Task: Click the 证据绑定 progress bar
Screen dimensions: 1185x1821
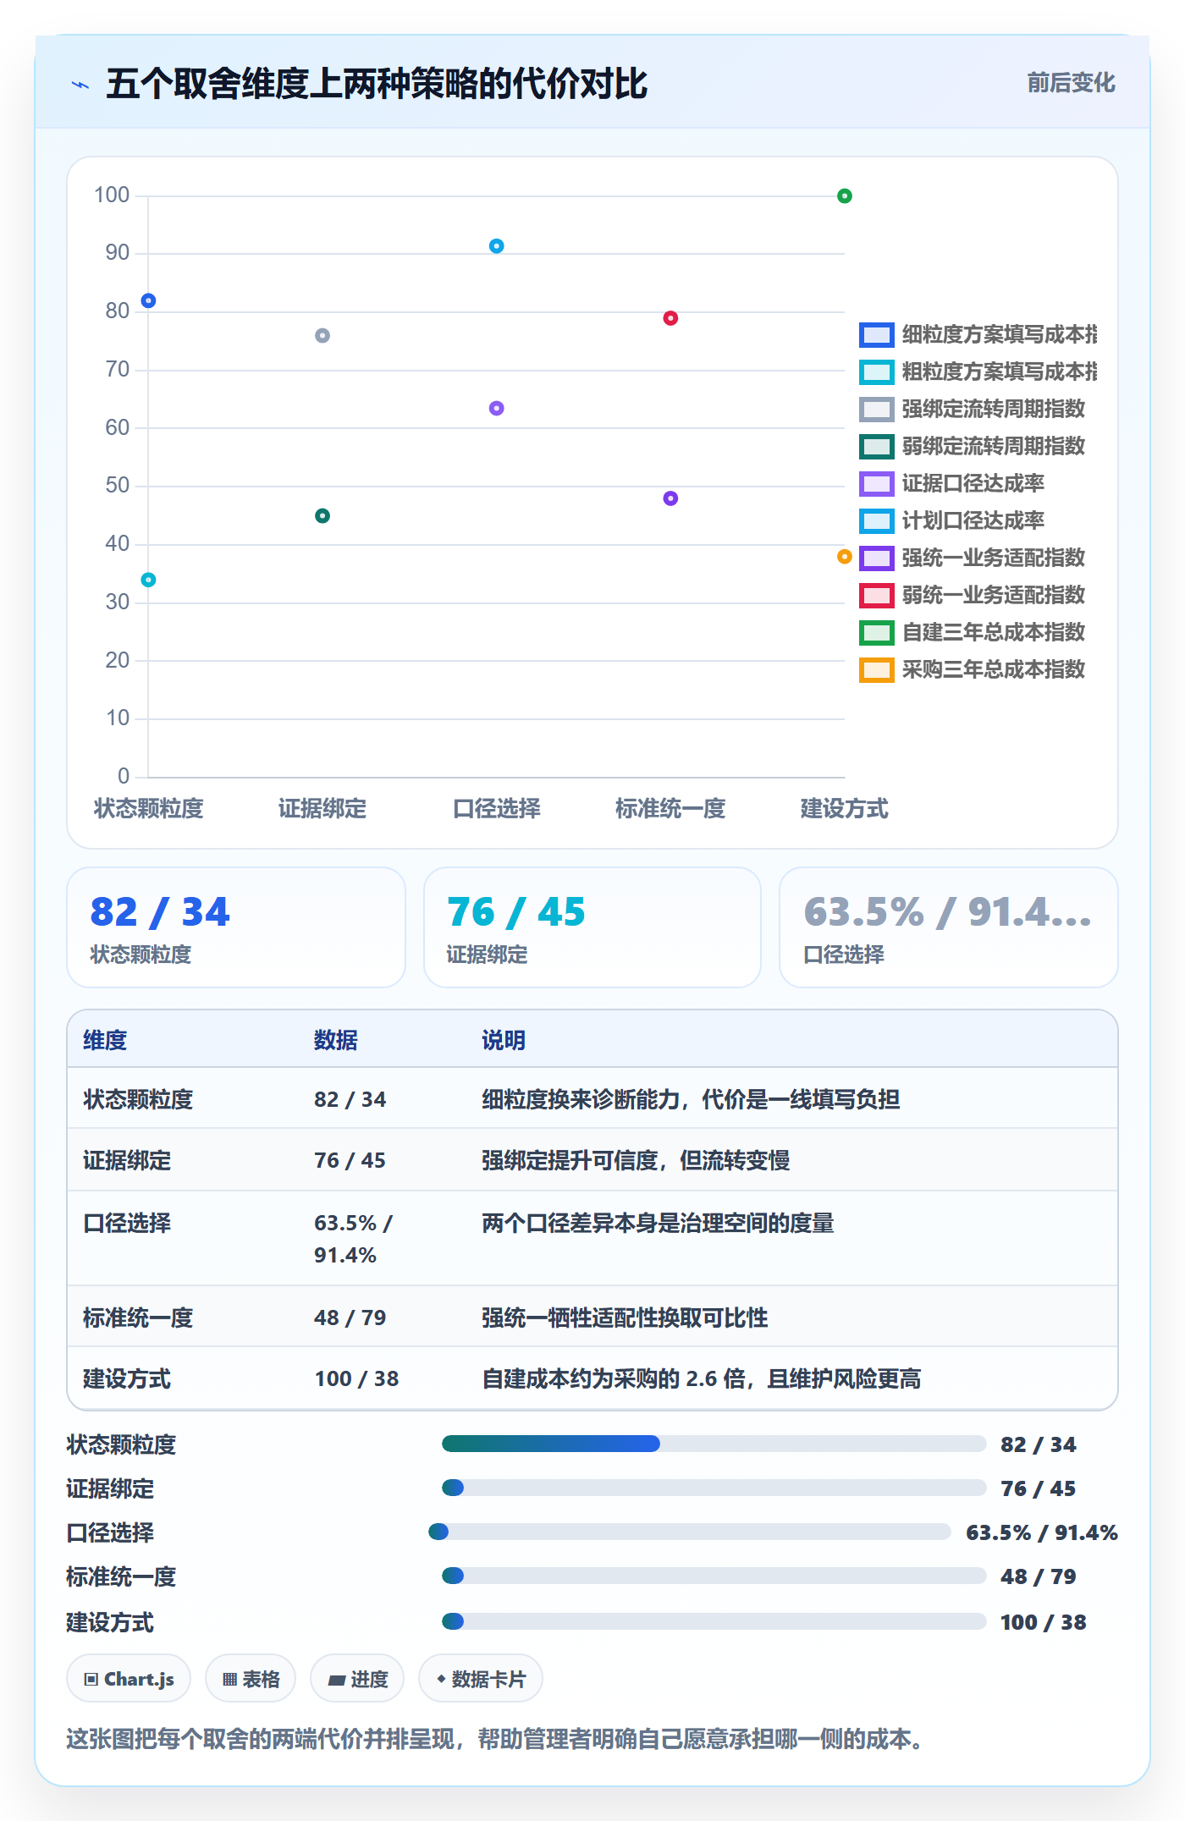Action: click(714, 1488)
